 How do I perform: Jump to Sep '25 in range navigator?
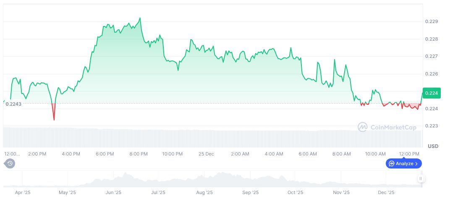pyautogui.click(x=250, y=192)
